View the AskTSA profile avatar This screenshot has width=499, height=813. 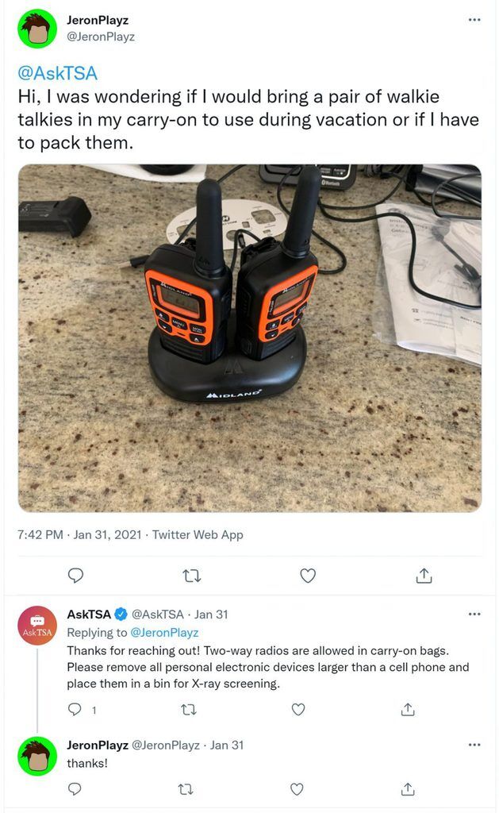pos(37,626)
